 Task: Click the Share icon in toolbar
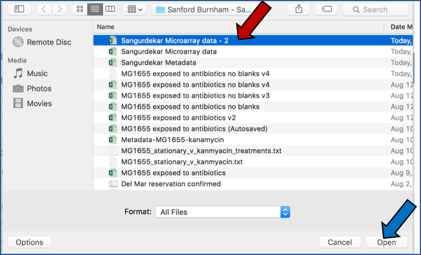298,9
